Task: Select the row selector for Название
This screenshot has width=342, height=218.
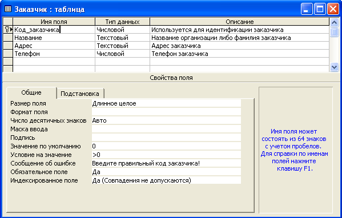Action: click(x=8, y=38)
